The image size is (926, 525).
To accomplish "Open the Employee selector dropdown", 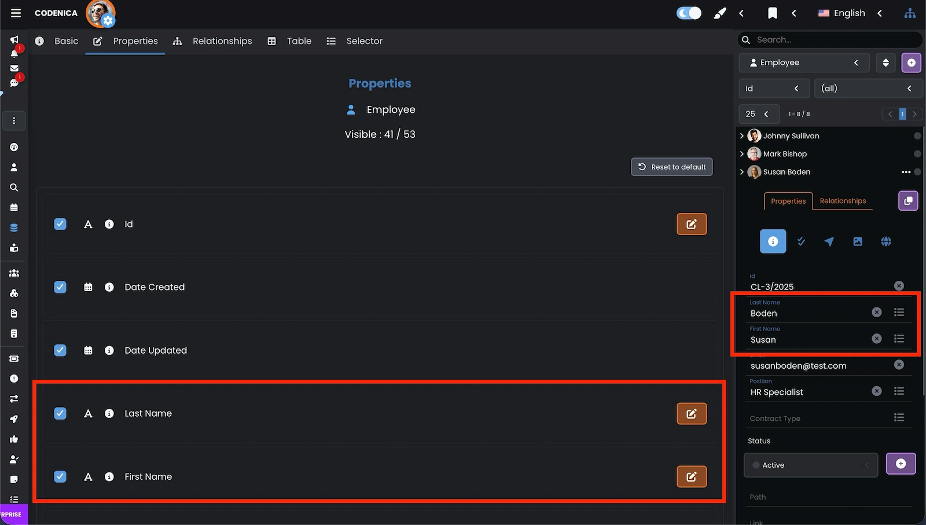I will click(x=804, y=63).
